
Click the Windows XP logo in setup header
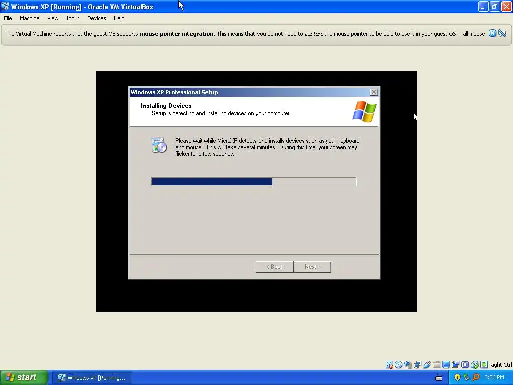(365, 111)
